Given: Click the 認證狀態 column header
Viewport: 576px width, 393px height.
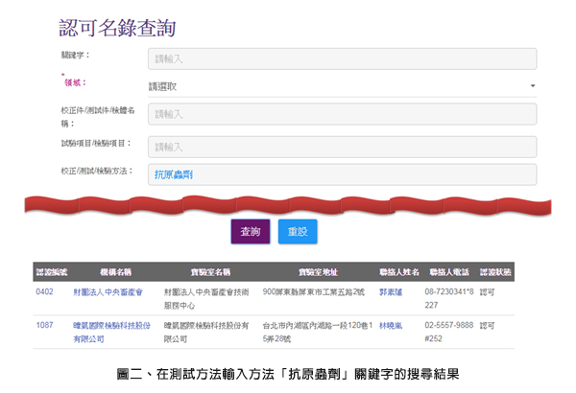Looking at the screenshot, I should tap(494, 271).
